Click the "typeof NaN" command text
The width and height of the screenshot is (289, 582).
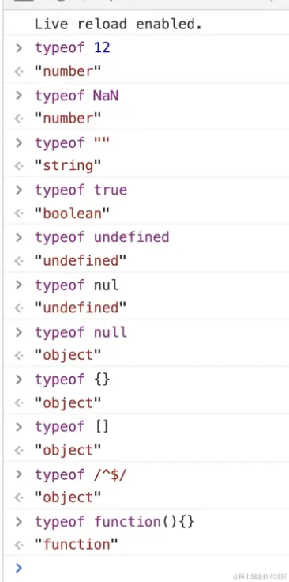[x=77, y=96]
